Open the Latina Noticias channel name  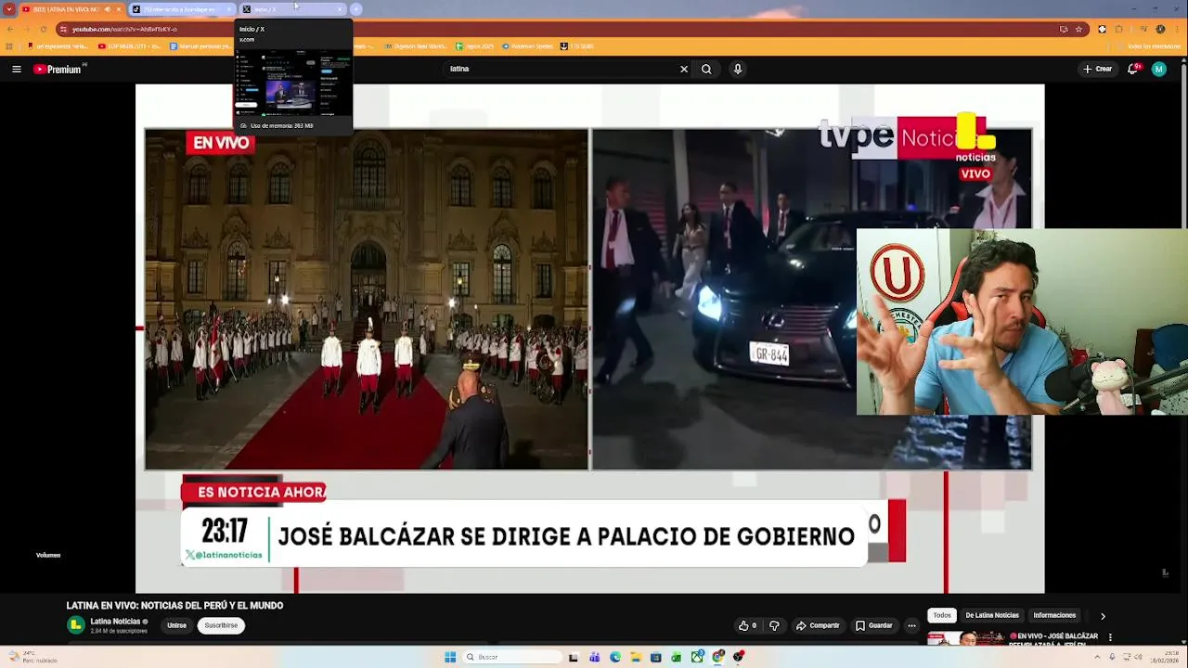pyautogui.click(x=115, y=621)
